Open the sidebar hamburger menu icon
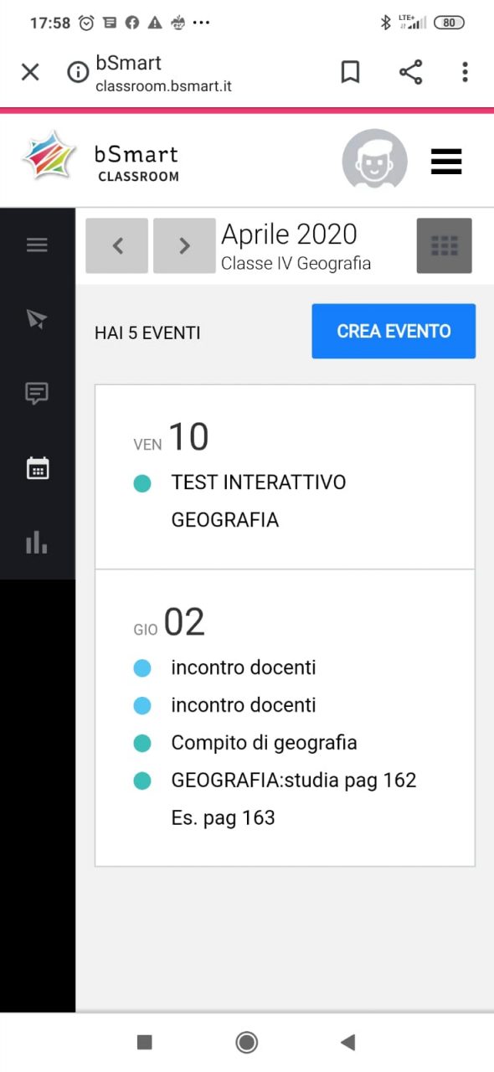Image resolution: width=494 pixels, height=1072 pixels. (x=37, y=245)
